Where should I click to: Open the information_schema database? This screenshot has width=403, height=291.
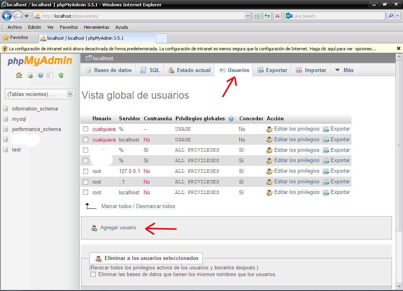(x=35, y=109)
